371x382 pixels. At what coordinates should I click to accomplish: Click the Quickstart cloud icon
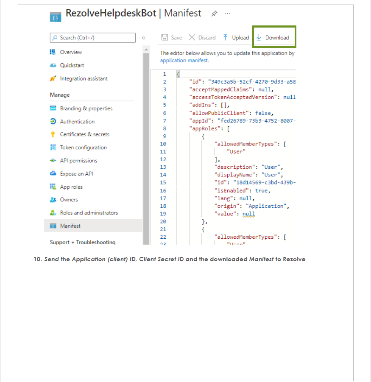click(x=53, y=65)
